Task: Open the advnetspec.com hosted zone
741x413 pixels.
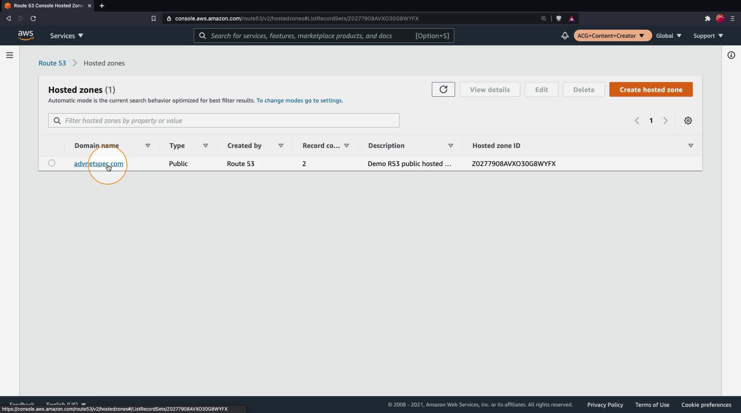Action: click(99, 164)
